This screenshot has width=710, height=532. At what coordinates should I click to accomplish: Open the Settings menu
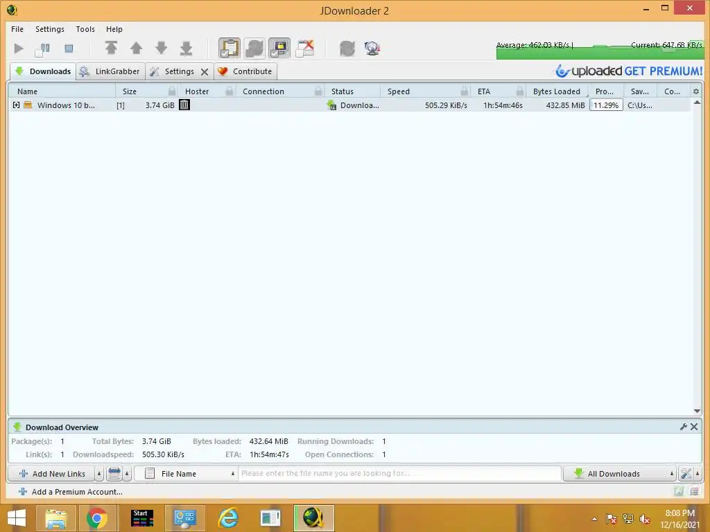click(x=50, y=29)
